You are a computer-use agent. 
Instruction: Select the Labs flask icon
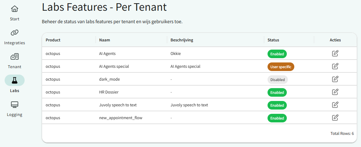pos(15,80)
